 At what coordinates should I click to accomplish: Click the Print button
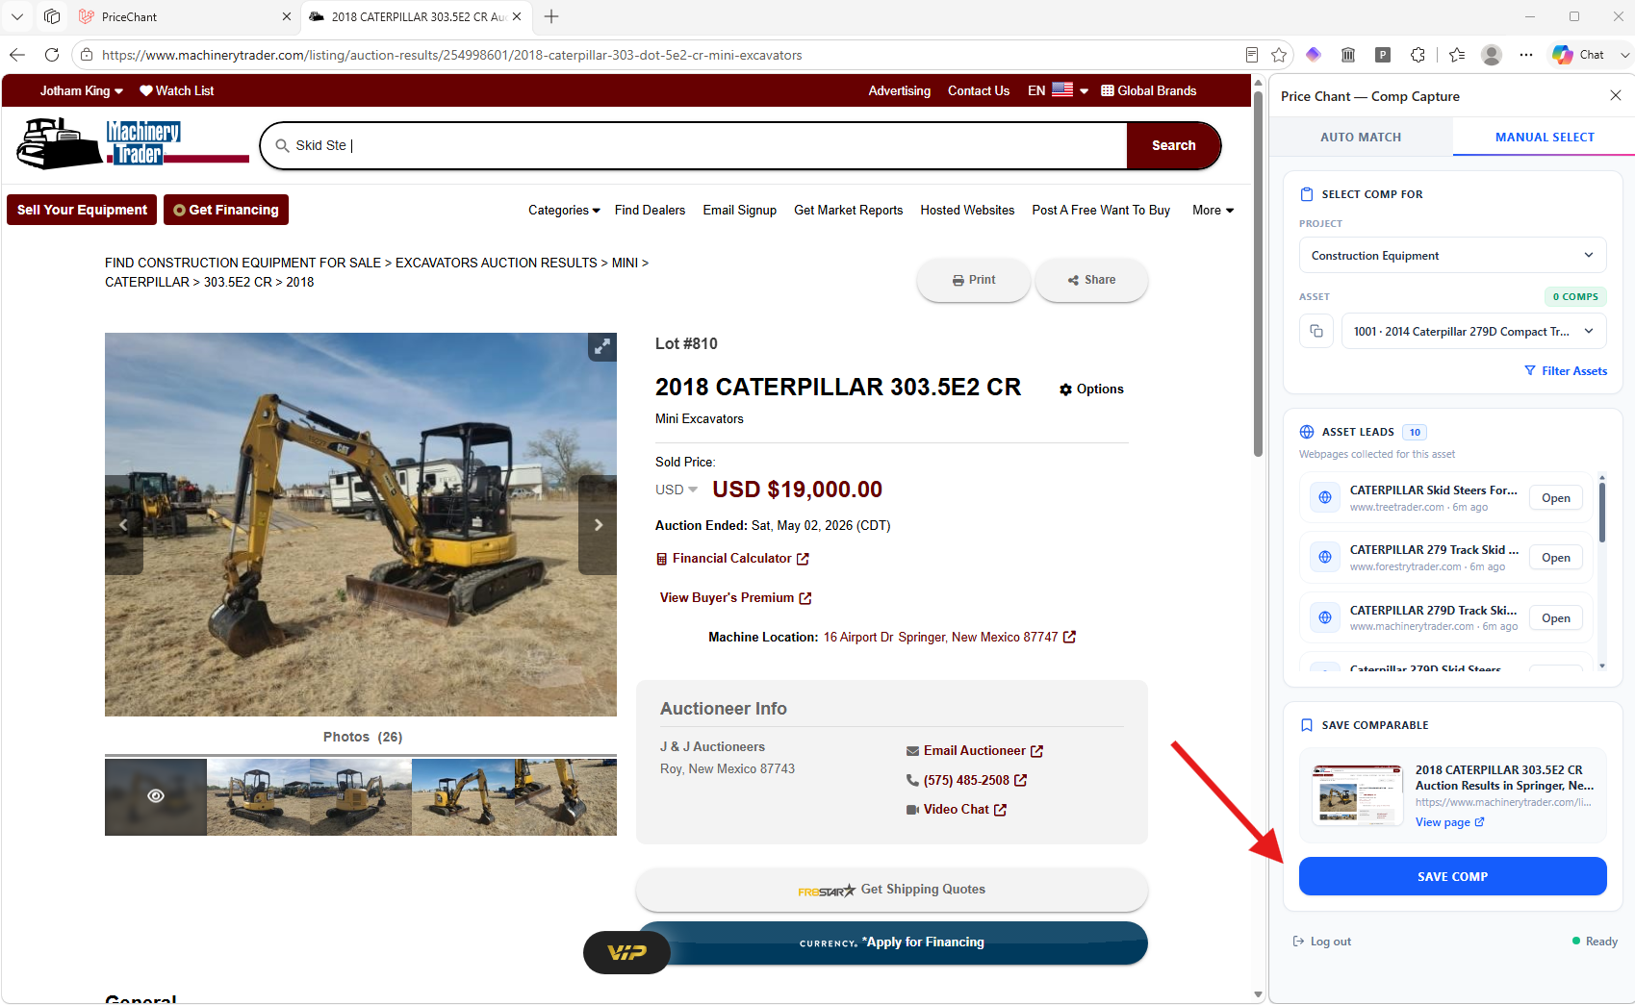coord(974,280)
